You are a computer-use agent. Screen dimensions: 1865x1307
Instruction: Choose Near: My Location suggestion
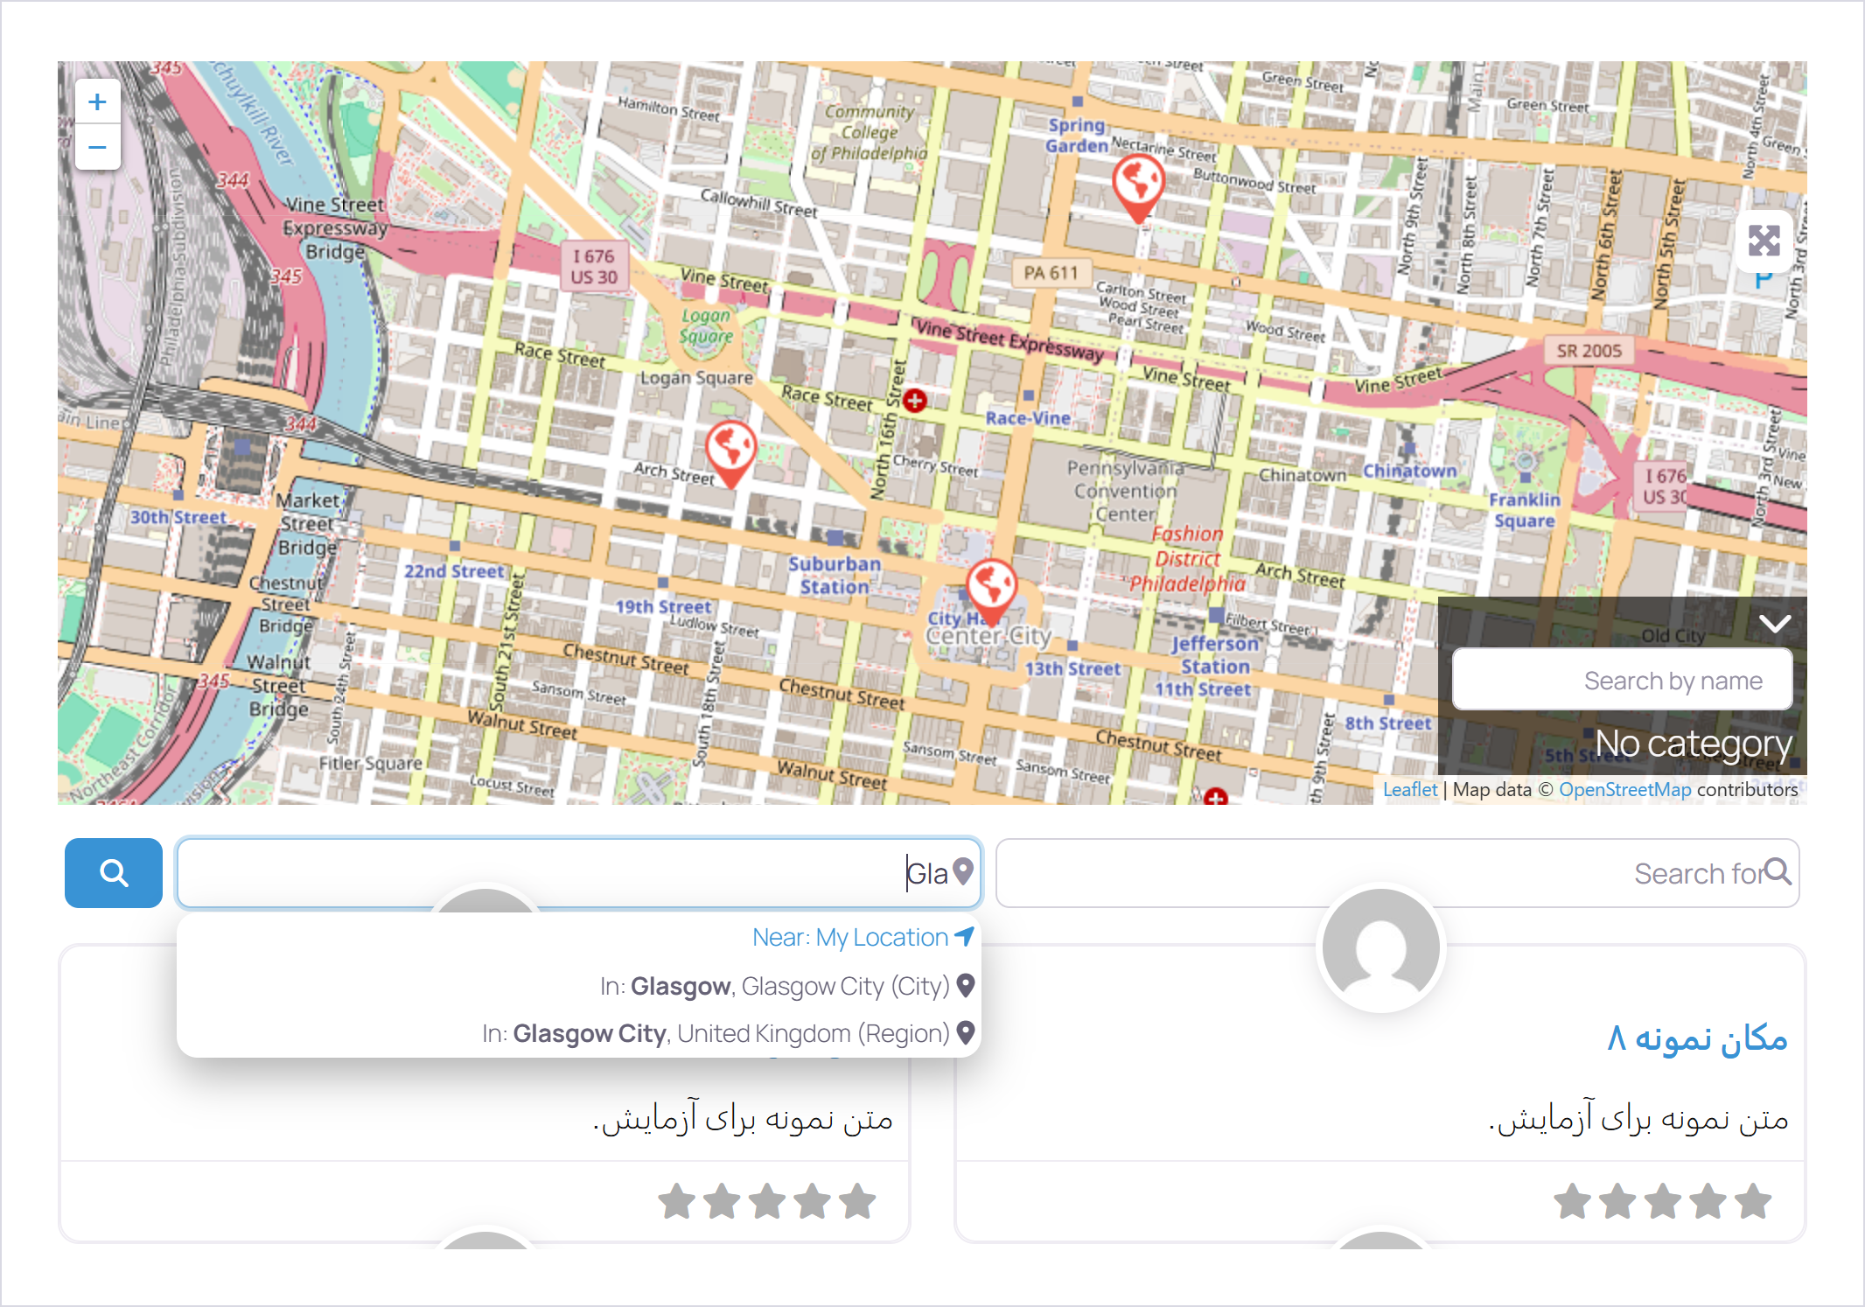click(863, 937)
